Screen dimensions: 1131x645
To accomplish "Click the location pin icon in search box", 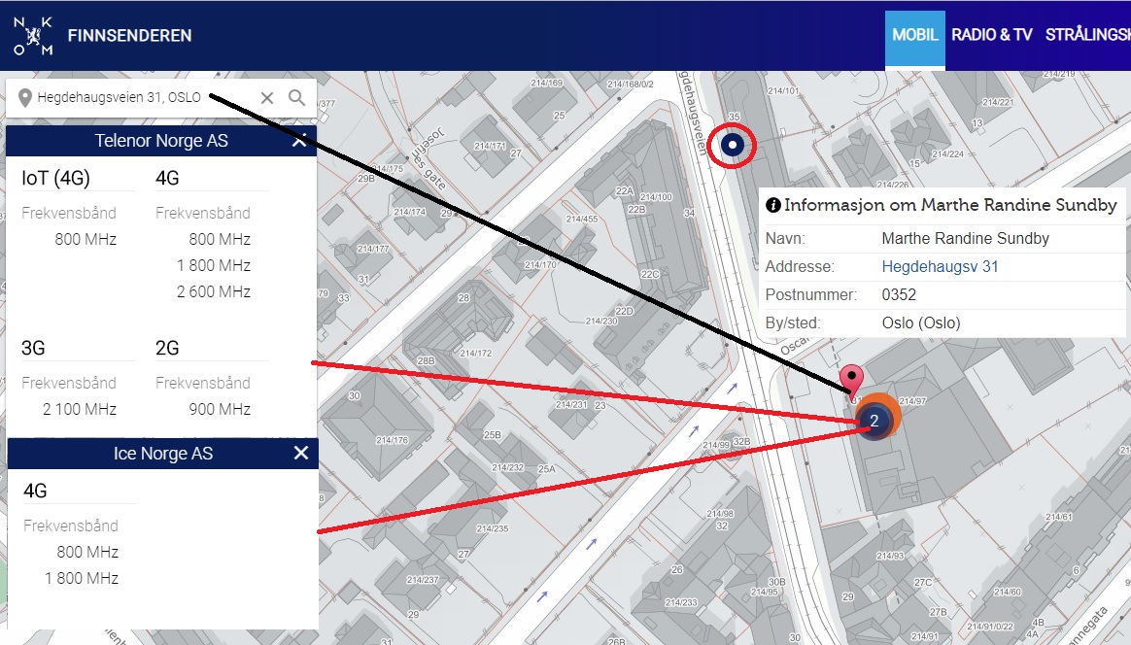I will 25,97.
